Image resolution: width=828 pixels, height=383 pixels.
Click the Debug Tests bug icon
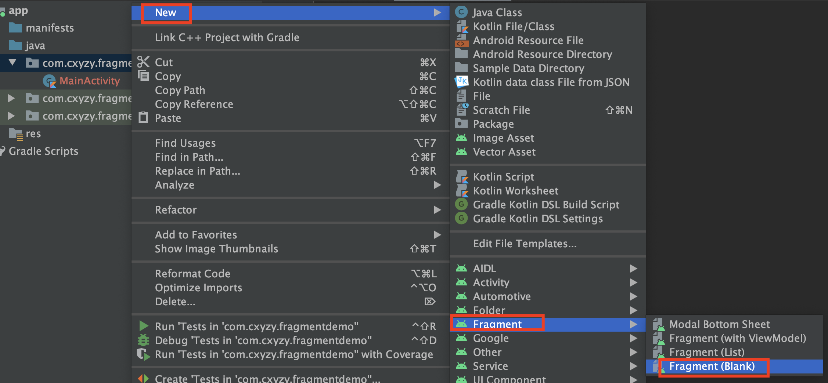pos(143,340)
